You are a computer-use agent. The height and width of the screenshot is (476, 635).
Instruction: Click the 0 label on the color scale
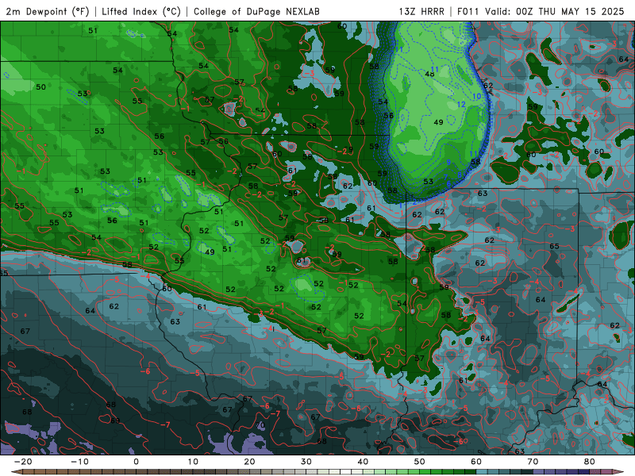(136, 462)
